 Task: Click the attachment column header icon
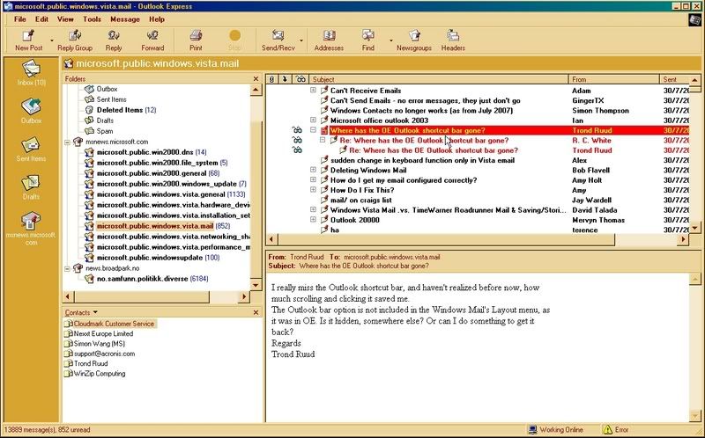coord(271,79)
